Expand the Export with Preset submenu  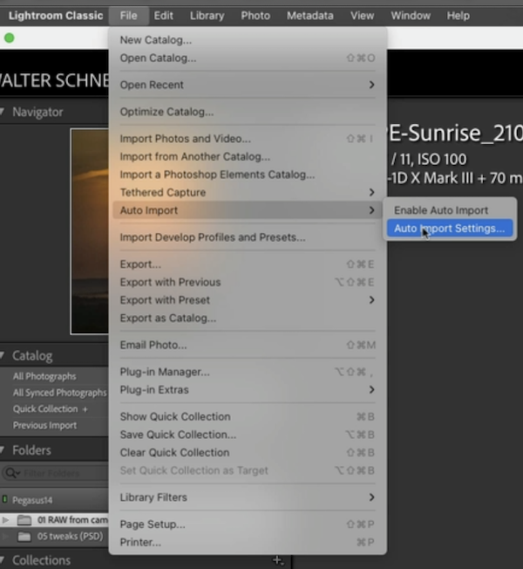pyautogui.click(x=247, y=300)
